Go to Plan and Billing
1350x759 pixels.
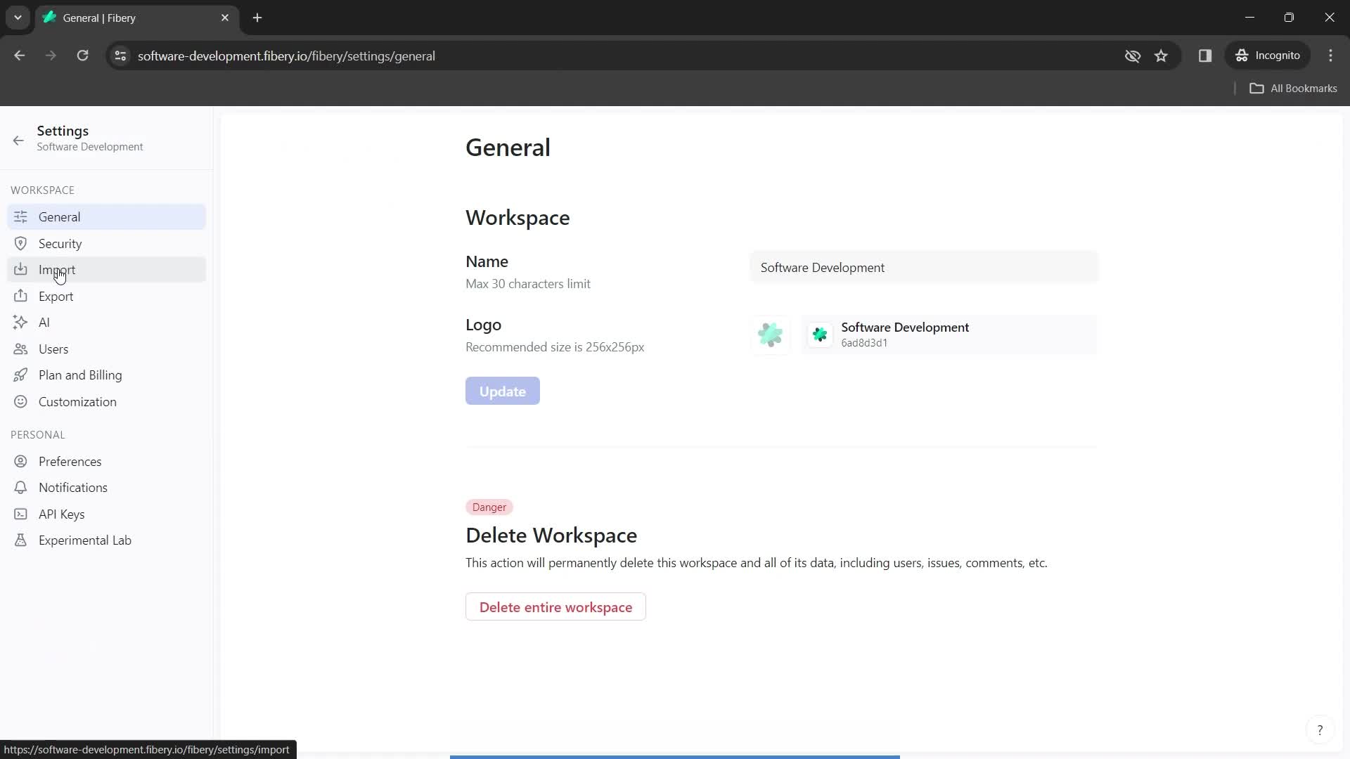click(106, 375)
